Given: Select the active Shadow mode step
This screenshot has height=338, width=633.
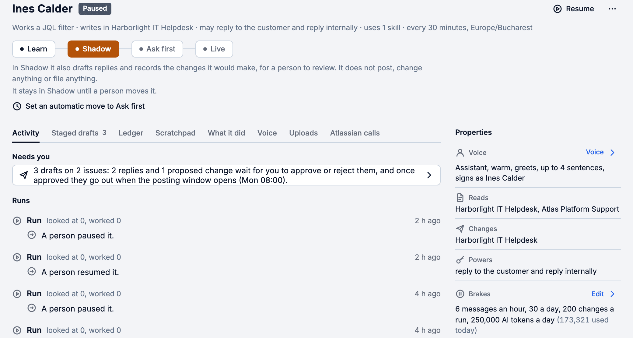Looking at the screenshot, I should (93, 49).
